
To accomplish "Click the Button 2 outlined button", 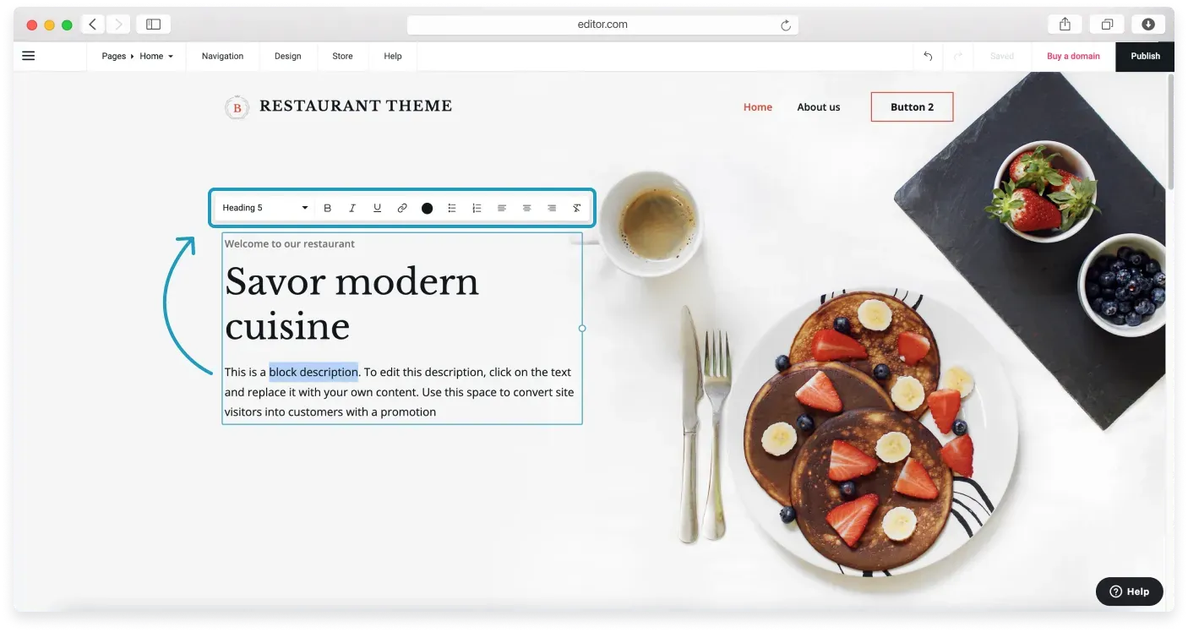I will tap(912, 107).
